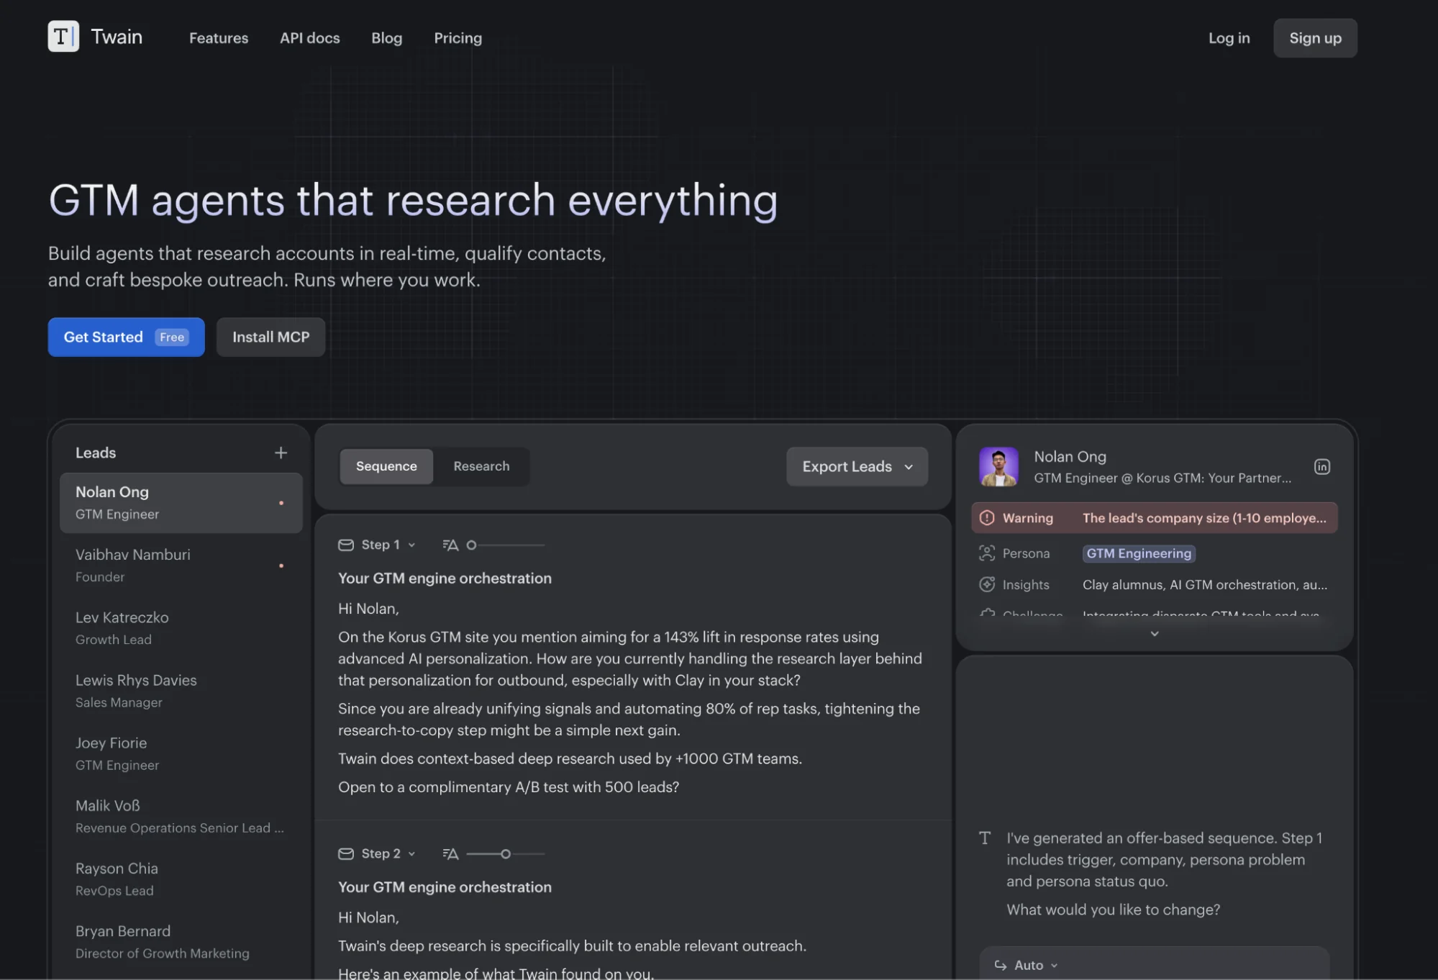Click the Nolan Ong name in details panel

(1070, 456)
